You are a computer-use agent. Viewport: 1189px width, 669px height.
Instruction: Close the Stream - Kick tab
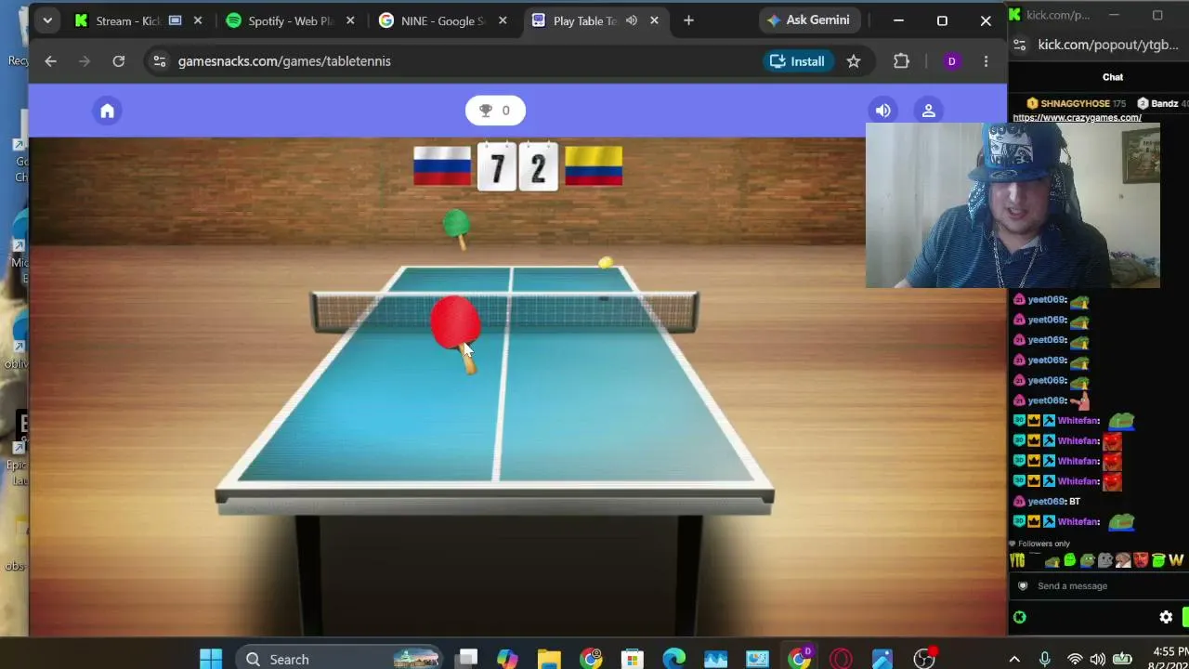[x=198, y=20]
